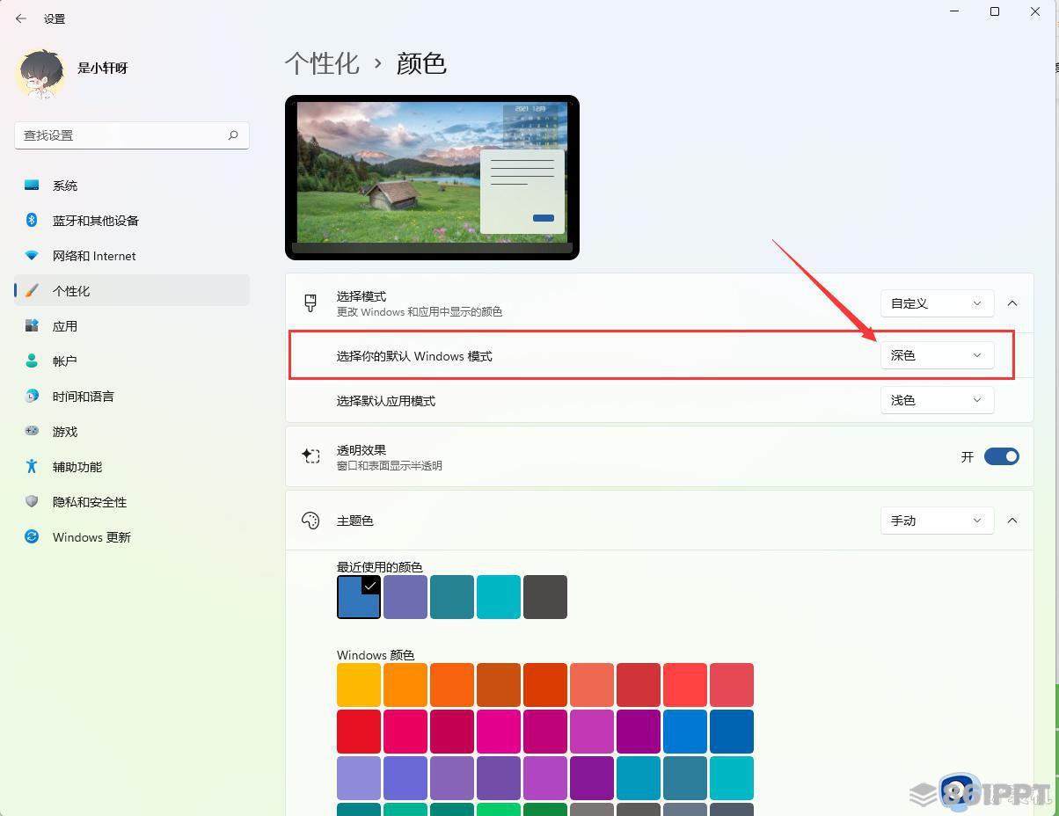Open Windows 更新 page
The height and width of the screenshot is (816, 1059).
point(132,537)
